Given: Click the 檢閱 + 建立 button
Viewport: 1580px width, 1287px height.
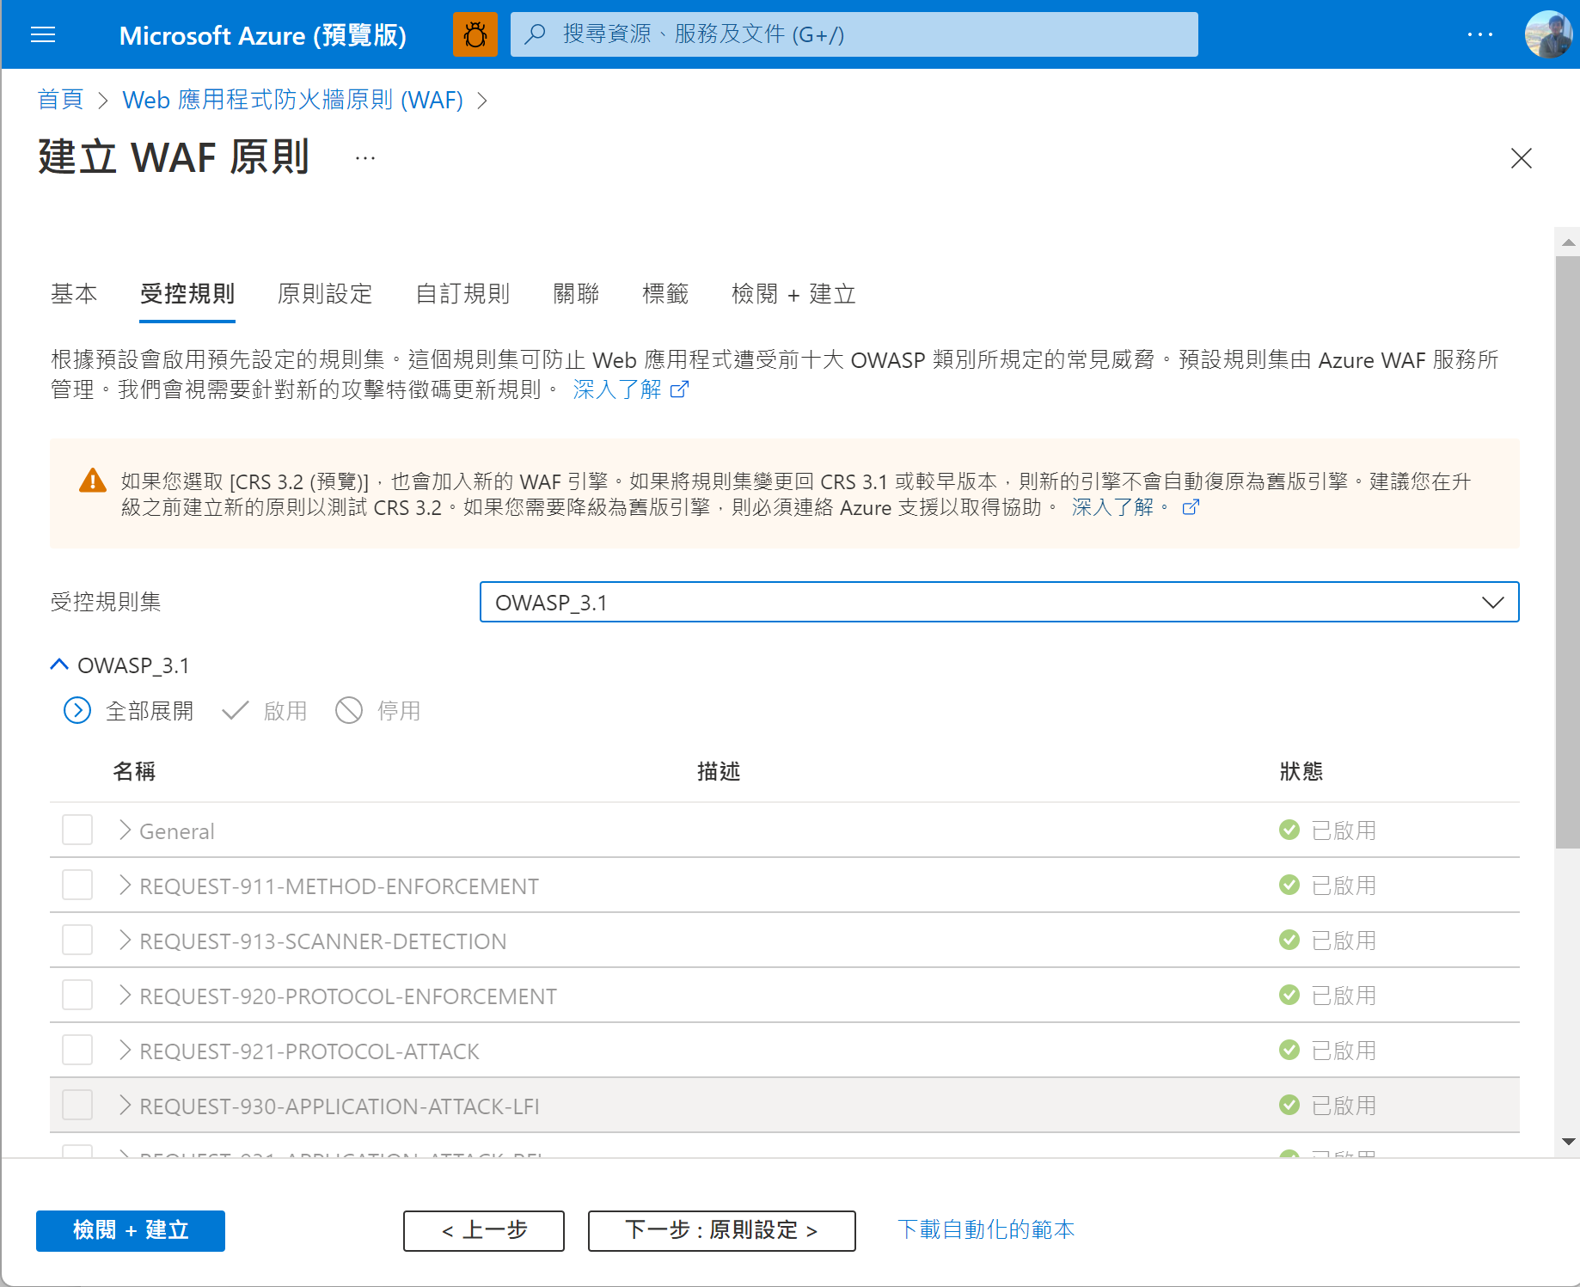Looking at the screenshot, I should [x=130, y=1230].
